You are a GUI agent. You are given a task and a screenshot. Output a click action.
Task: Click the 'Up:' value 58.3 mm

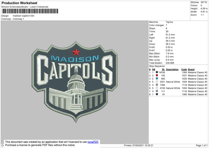tap(170, 41)
